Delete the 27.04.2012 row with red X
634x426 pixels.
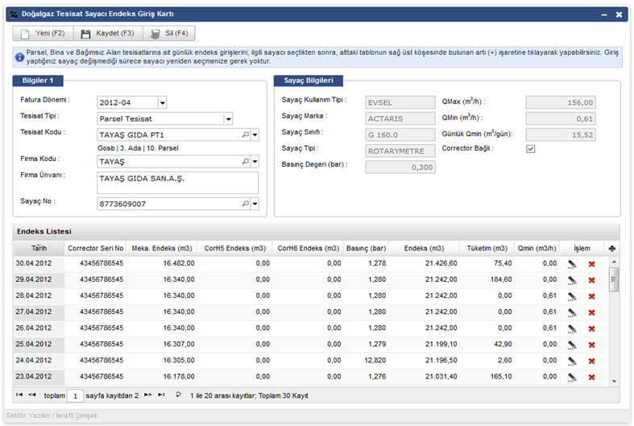[x=591, y=312]
